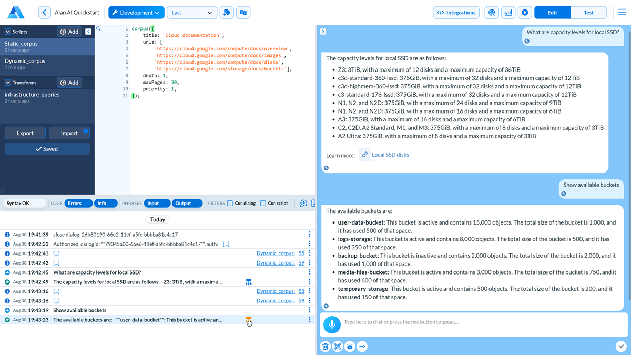Click the microphone button in chat
631x355 pixels.
[x=332, y=324]
